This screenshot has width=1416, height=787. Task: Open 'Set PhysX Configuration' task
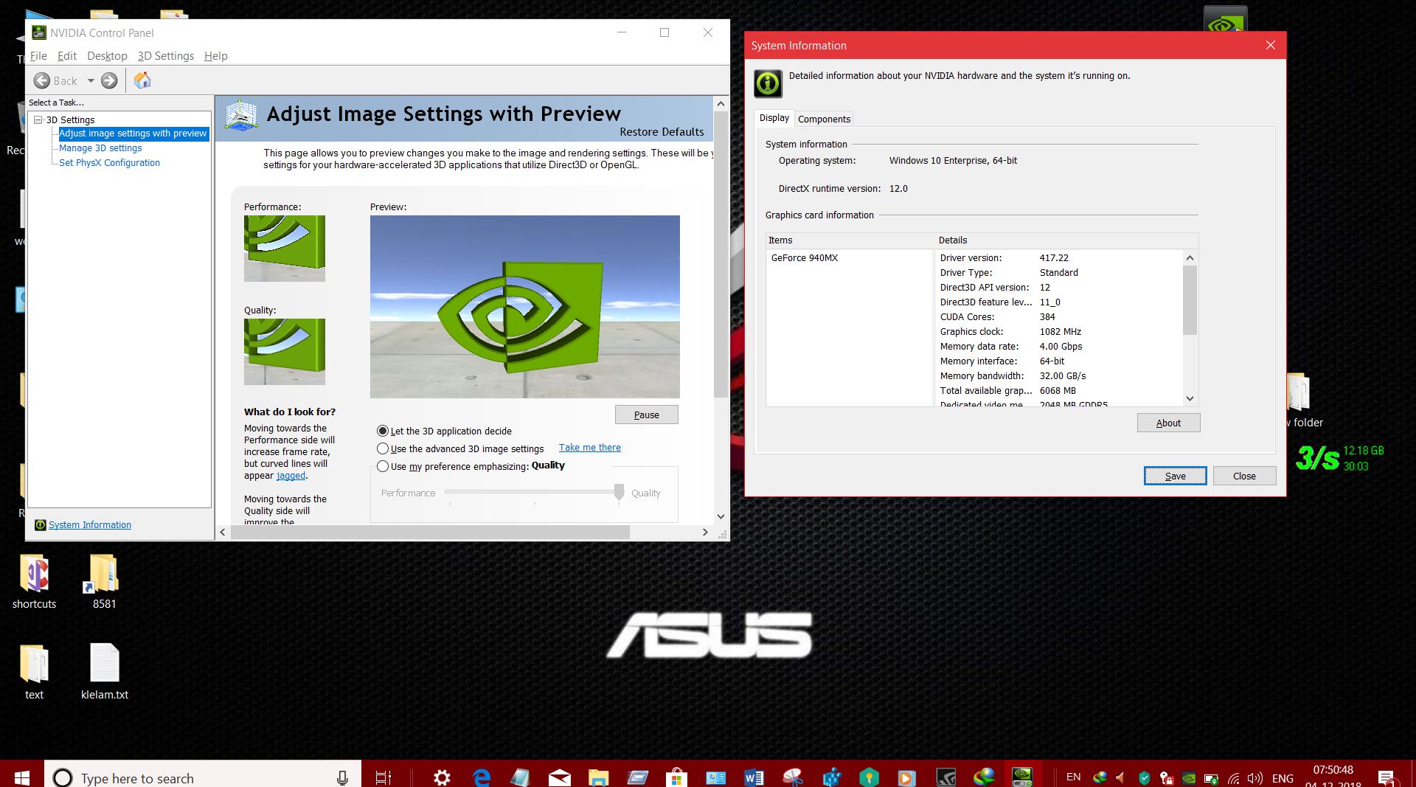(x=109, y=163)
